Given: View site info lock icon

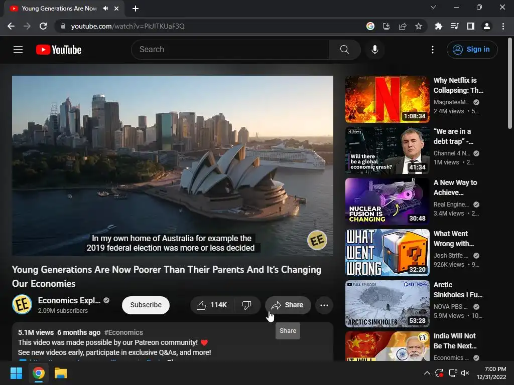Looking at the screenshot, I should (x=63, y=26).
